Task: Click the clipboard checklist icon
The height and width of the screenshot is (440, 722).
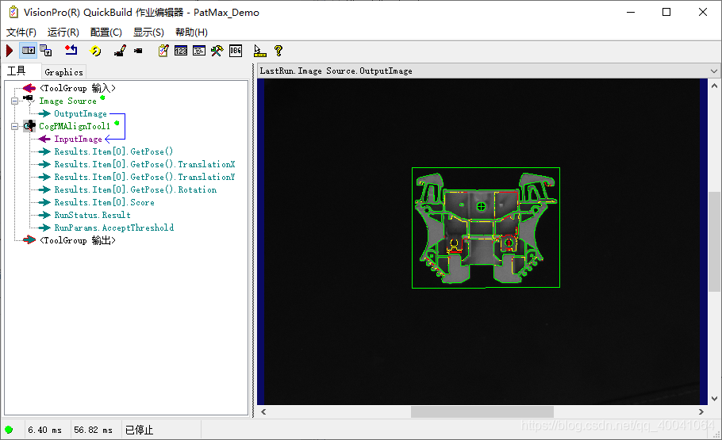Action: click(163, 51)
